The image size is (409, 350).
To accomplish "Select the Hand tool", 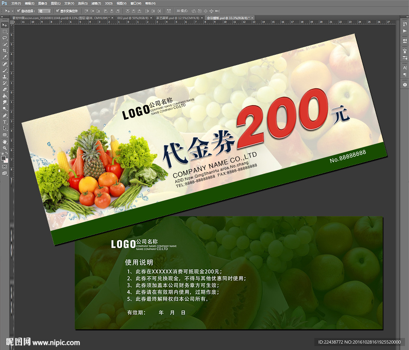I will point(4,142).
